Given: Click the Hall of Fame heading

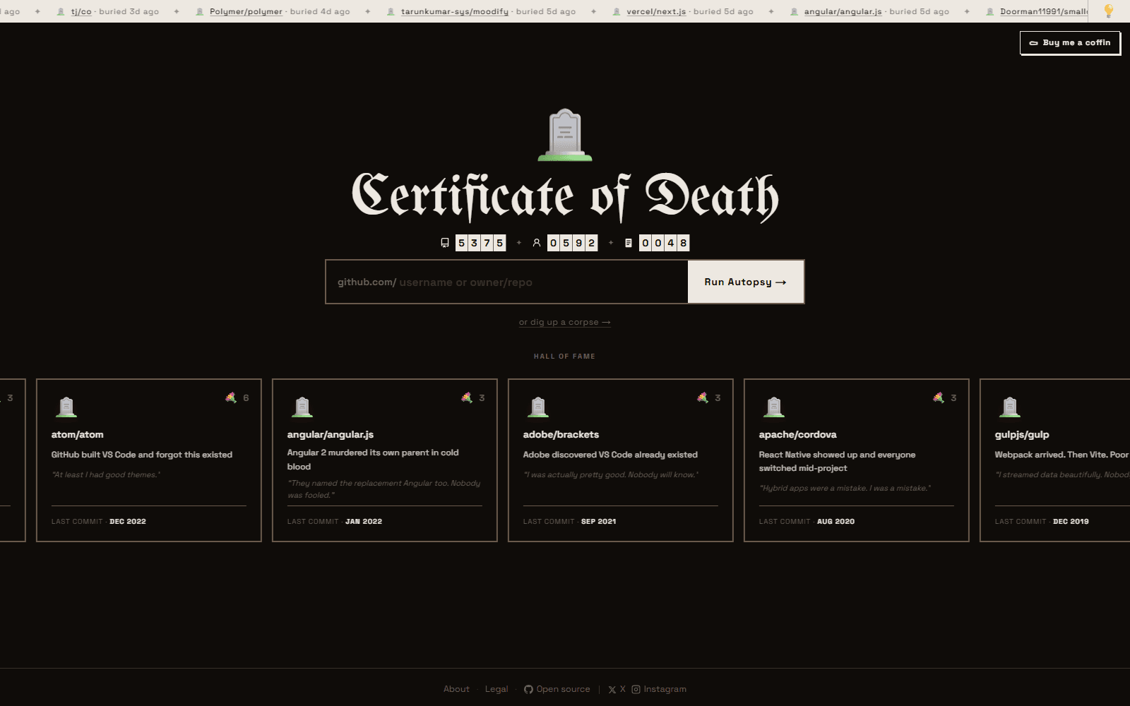Looking at the screenshot, I should pyautogui.click(x=565, y=357).
